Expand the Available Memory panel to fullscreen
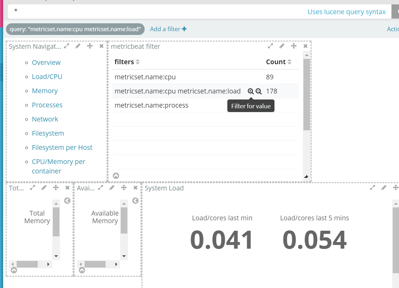Viewport: 399px width, 288px height. tap(100, 188)
